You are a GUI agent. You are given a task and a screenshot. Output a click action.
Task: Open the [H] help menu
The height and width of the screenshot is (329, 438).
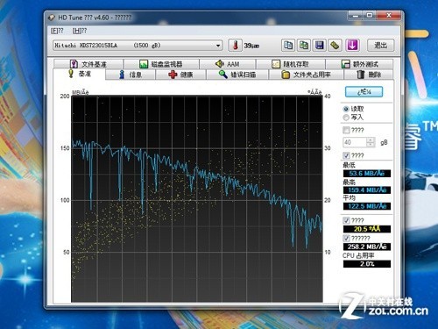tap(80, 31)
